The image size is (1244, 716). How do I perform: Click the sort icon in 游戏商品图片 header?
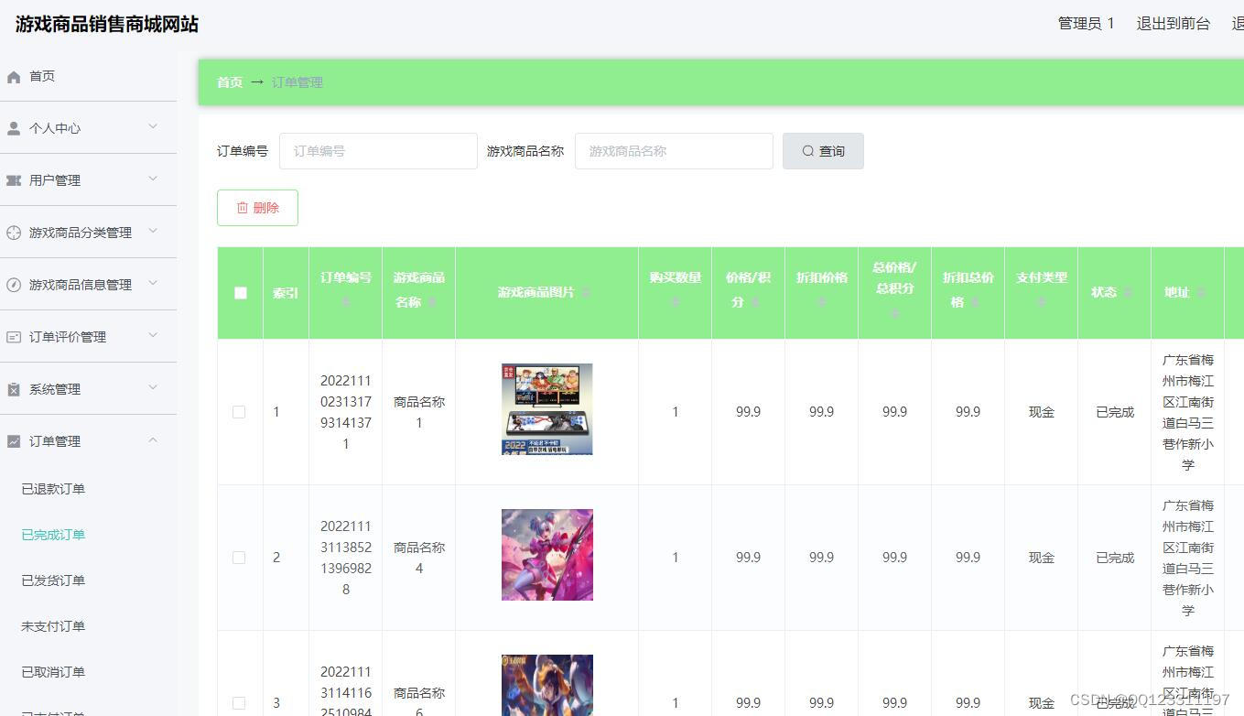pyautogui.click(x=586, y=292)
